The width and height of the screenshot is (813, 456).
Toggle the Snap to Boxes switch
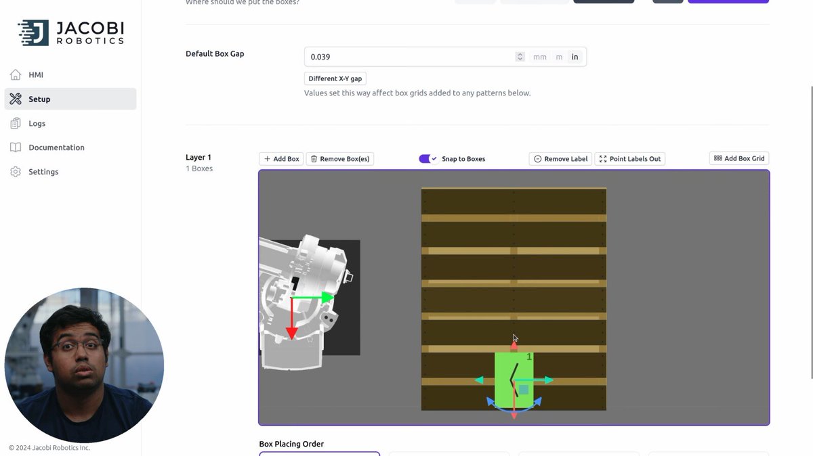[x=428, y=159]
